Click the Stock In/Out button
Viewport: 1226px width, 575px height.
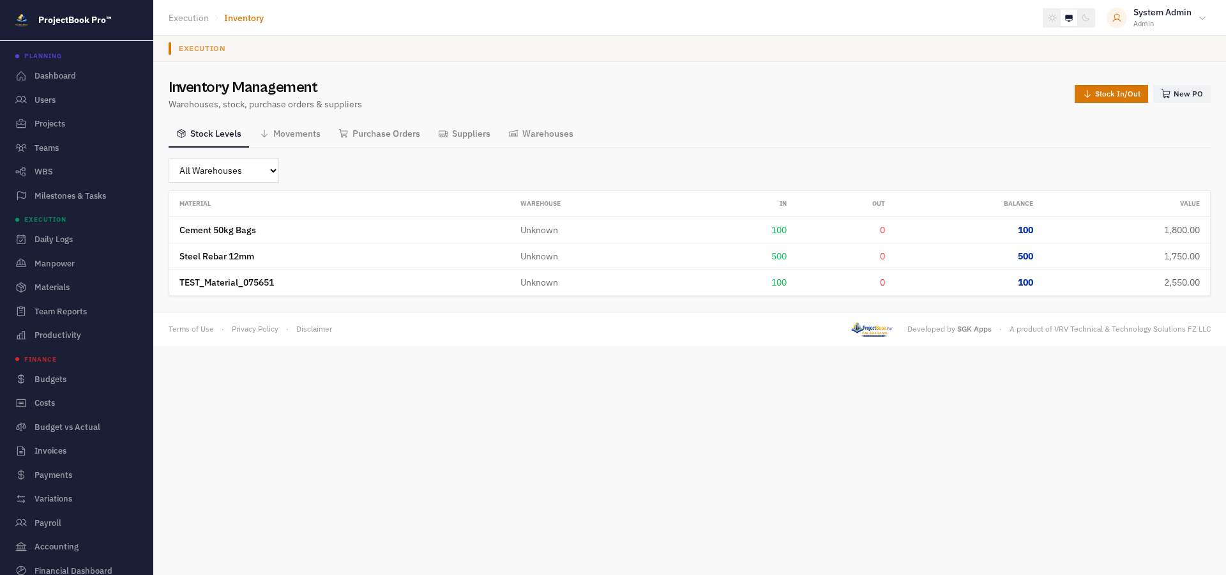pyautogui.click(x=1111, y=95)
